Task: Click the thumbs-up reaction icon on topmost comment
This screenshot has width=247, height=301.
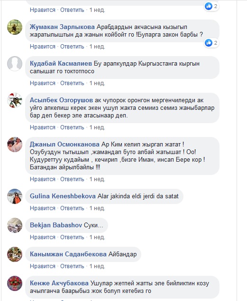Action: coord(209,6)
